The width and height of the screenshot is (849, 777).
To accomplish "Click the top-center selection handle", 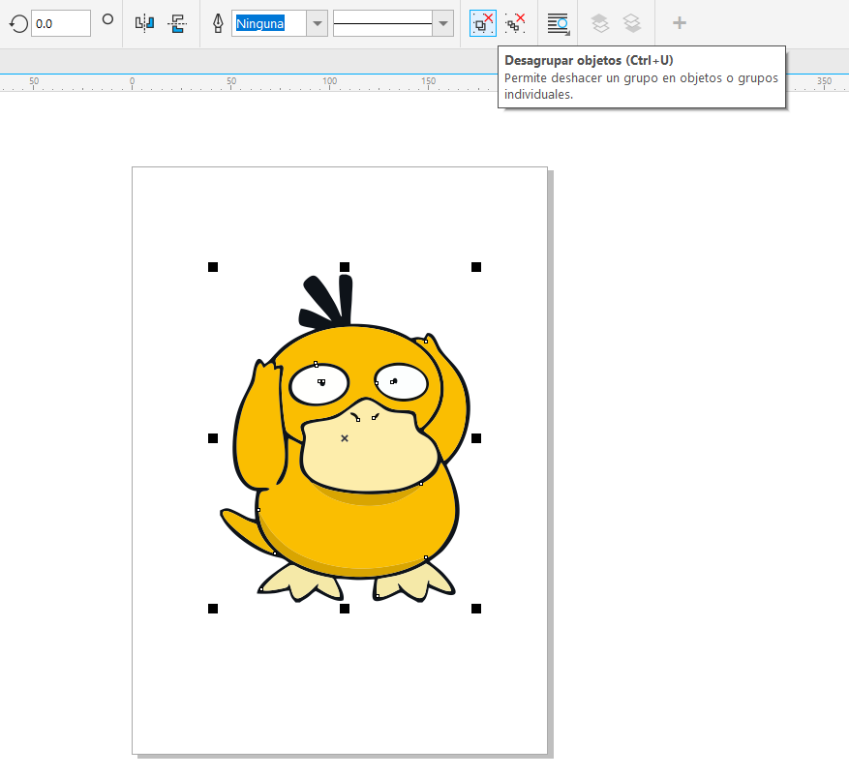I will click(x=345, y=267).
